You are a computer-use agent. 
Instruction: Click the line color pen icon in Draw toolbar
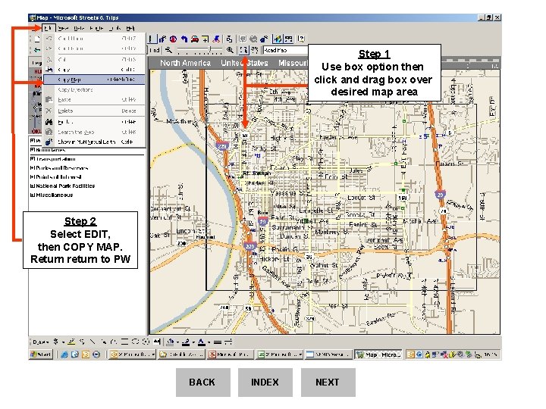[x=186, y=342]
